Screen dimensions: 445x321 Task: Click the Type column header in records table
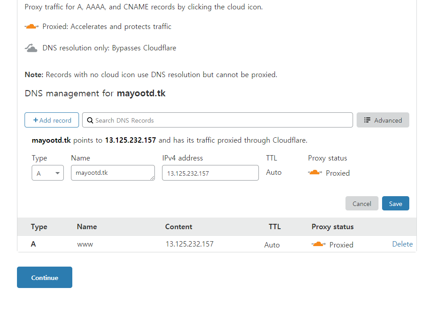coord(39,227)
